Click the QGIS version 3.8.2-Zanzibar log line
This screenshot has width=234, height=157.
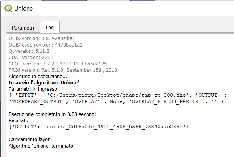point(42,39)
